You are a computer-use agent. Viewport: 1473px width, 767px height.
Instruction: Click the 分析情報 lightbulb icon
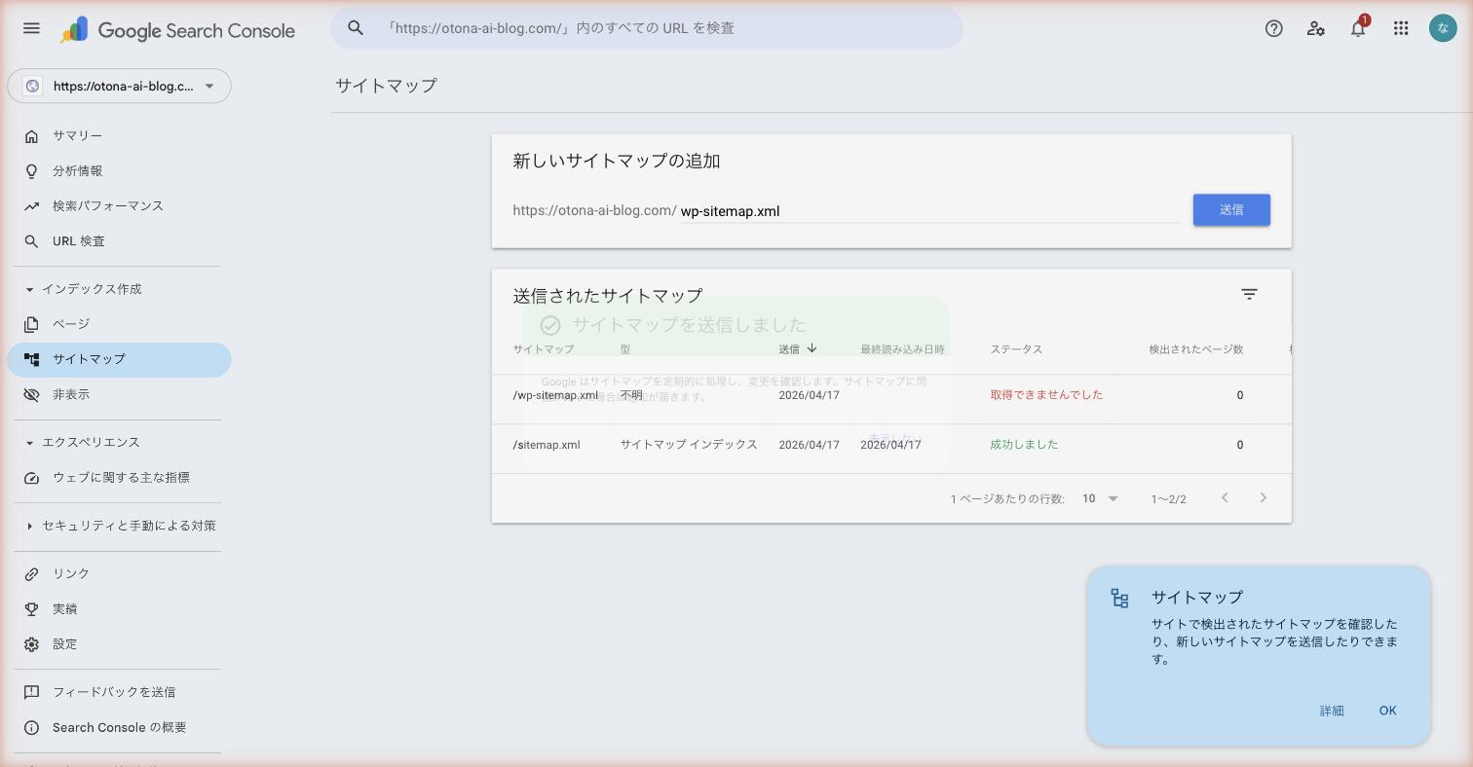(x=31, y=171)
